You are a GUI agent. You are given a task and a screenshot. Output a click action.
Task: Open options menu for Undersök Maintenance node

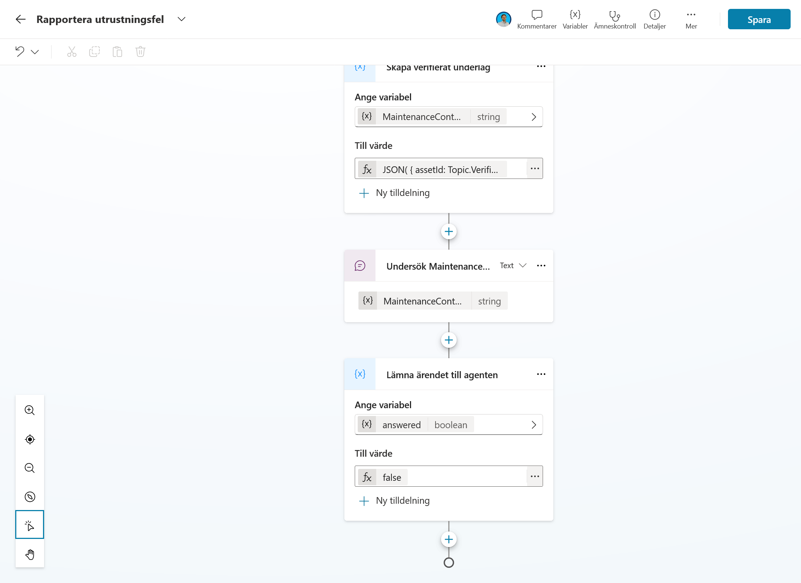(x=541, y=266)
